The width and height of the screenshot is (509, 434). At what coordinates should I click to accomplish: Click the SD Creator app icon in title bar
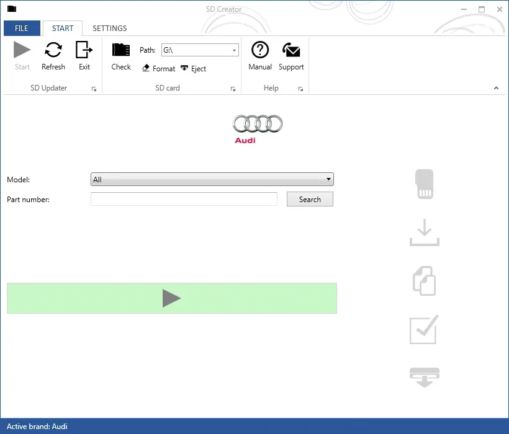click(x=12, y=9)
